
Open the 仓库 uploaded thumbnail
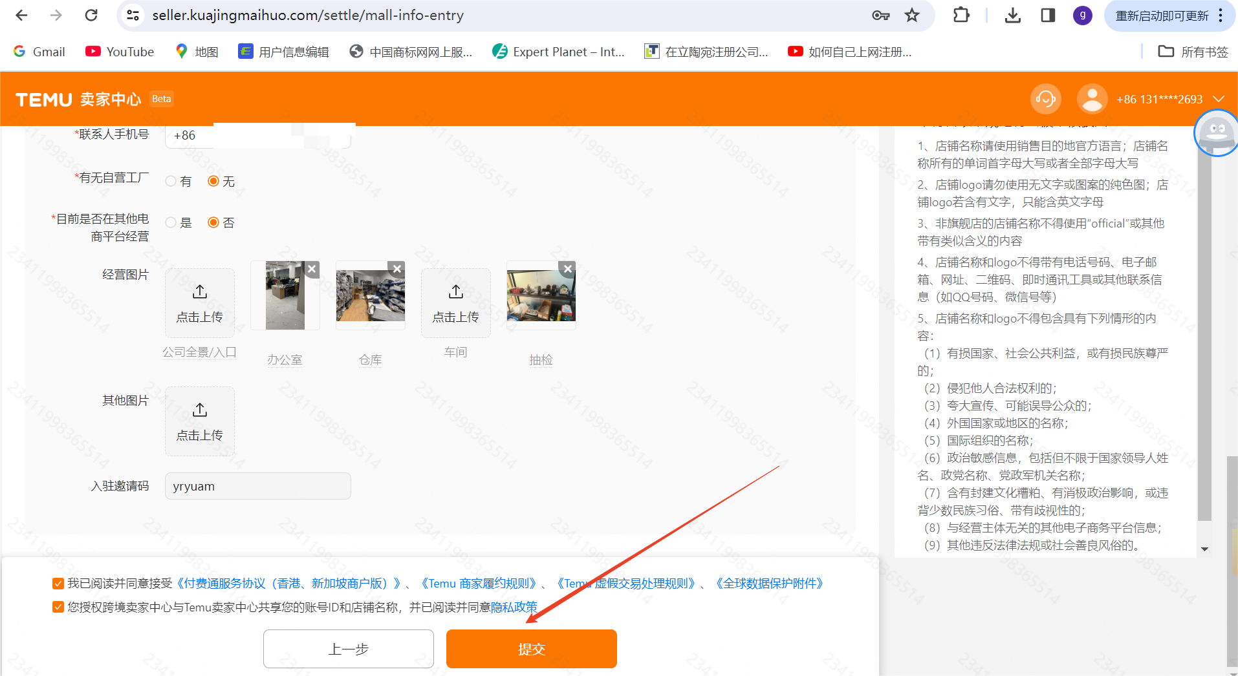point(371,295)
